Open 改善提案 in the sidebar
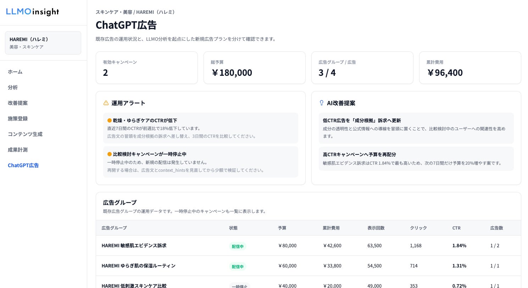 18,103
